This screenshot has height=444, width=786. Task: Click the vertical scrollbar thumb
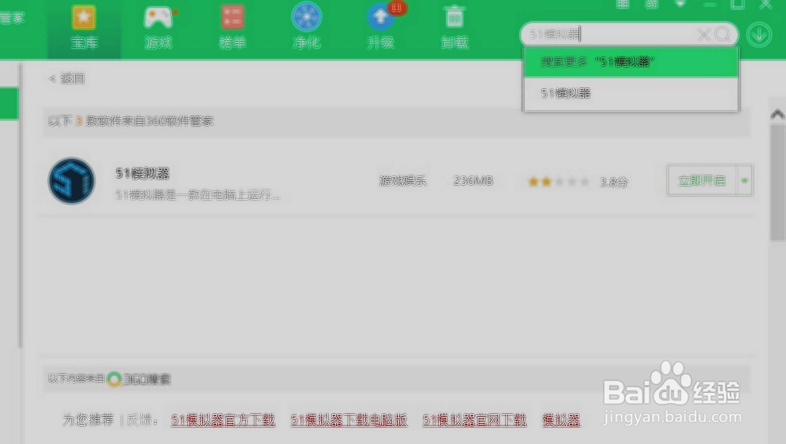[777, 183]
